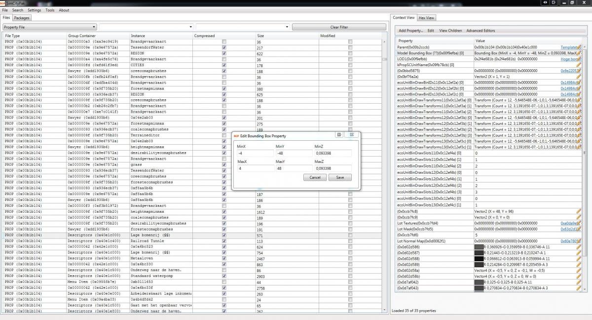
Task: Toggle the Compressed checkbox for TessendorfWater row
Action: point(224,47)
